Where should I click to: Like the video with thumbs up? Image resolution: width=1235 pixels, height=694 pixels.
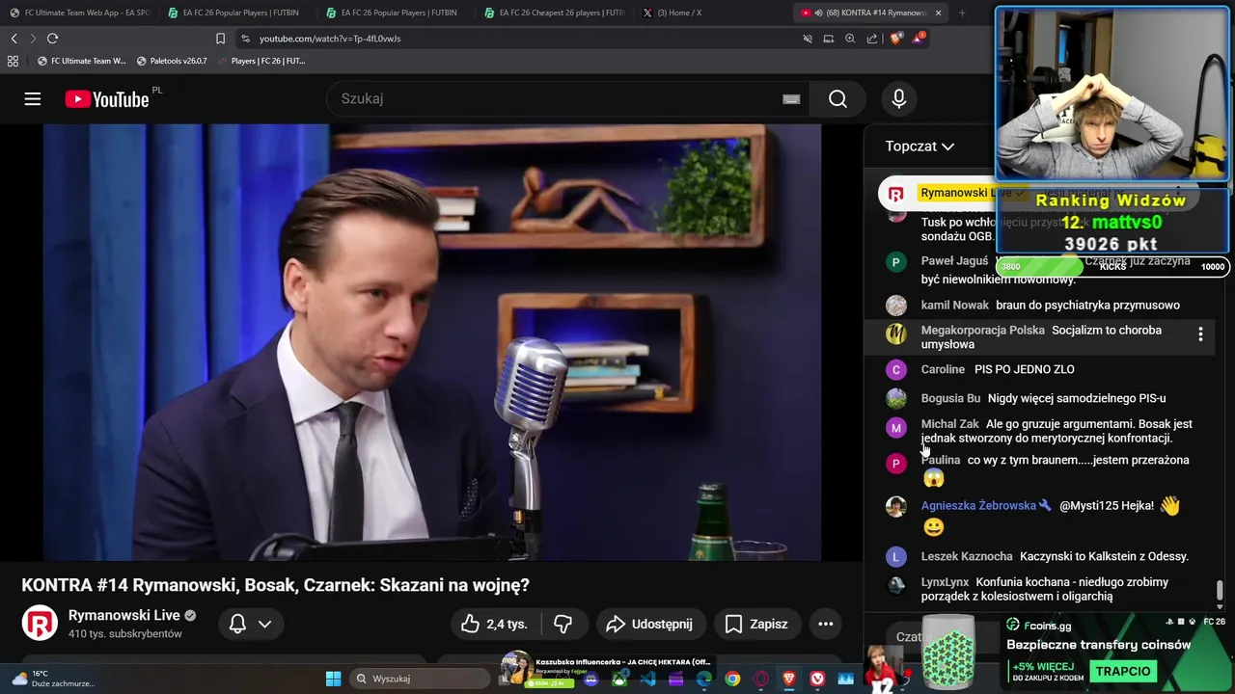pyautogui.click(x=494, y=624)
